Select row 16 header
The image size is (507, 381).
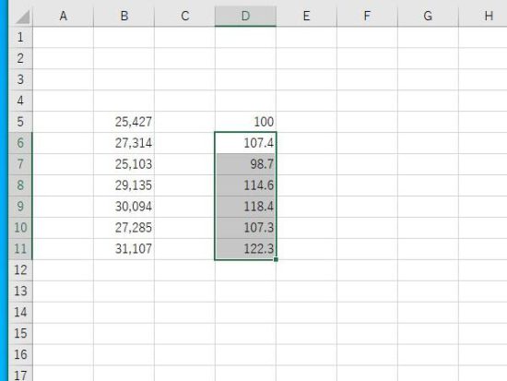(20, 355)
